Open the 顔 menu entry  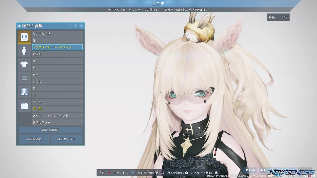pyautogui.click(x=57, y=41)
